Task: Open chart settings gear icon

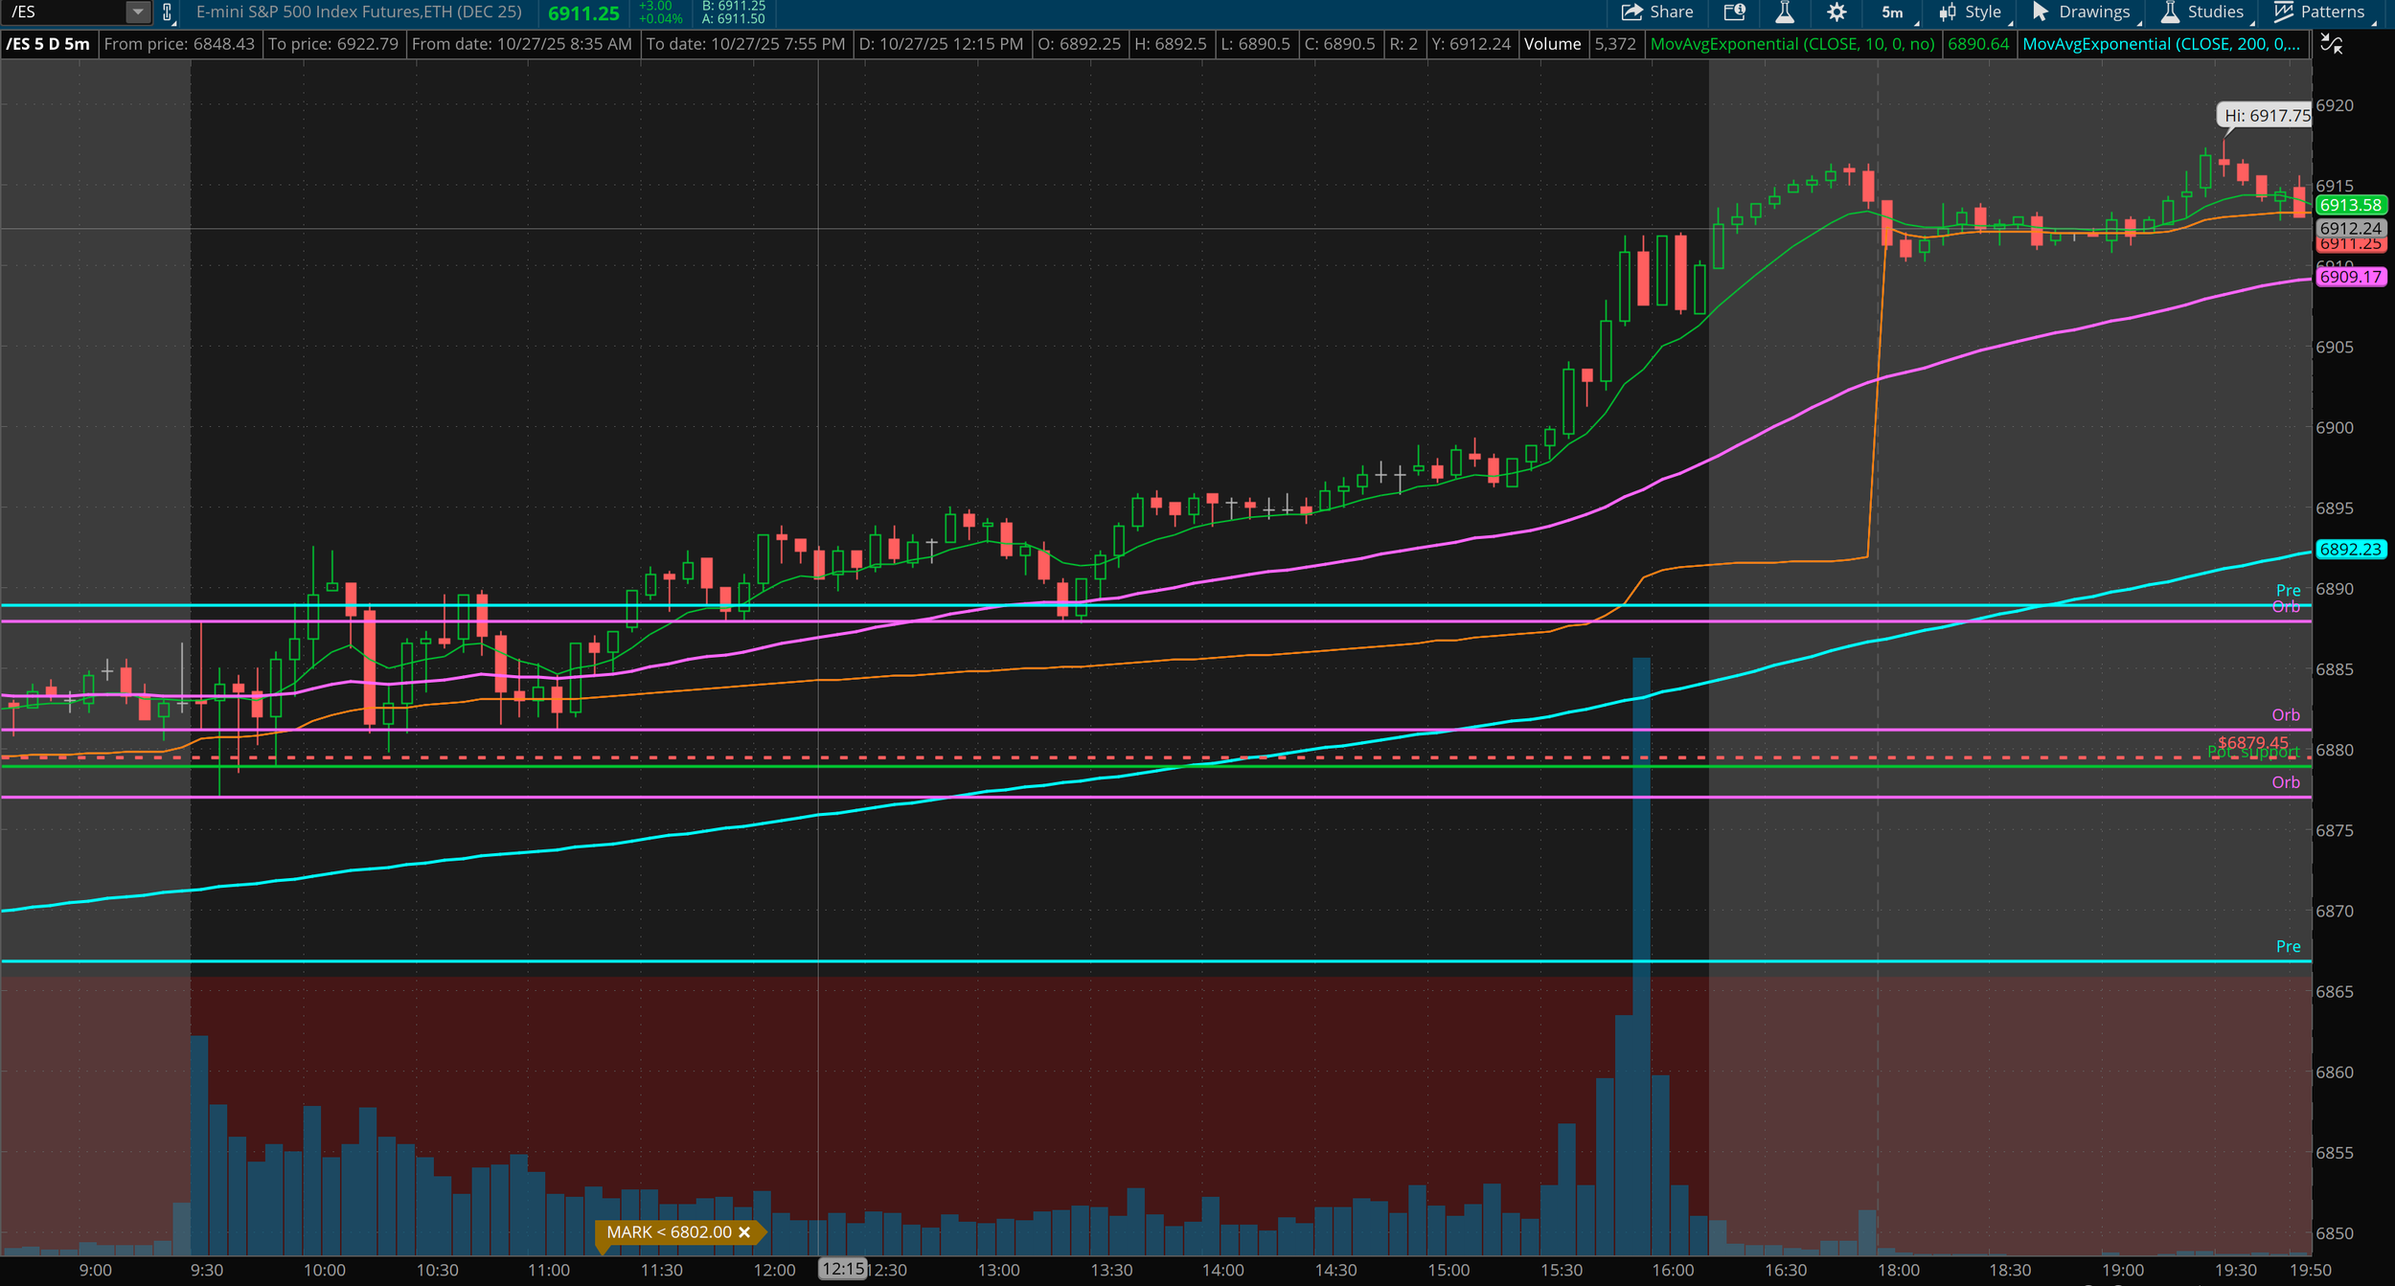Action: point(1836,12)
